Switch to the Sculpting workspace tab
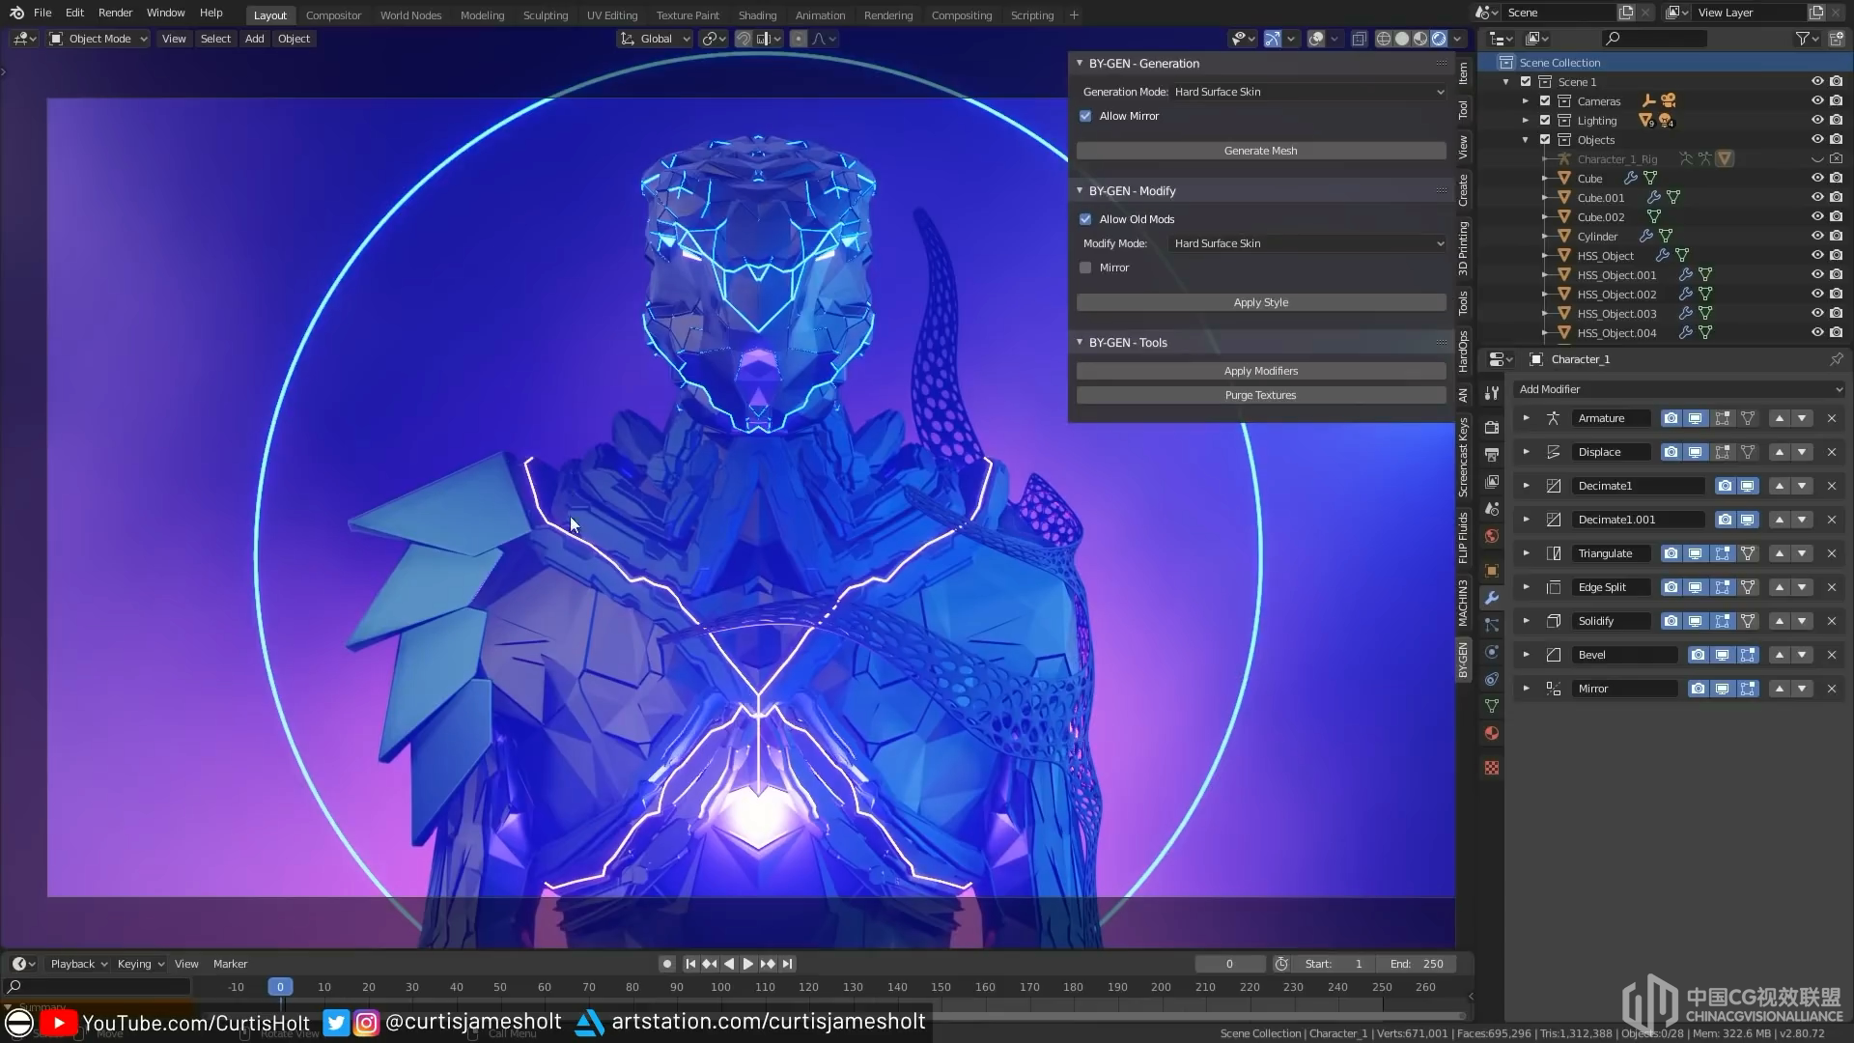The image size is (1854, 1043). tap(546, 15)
